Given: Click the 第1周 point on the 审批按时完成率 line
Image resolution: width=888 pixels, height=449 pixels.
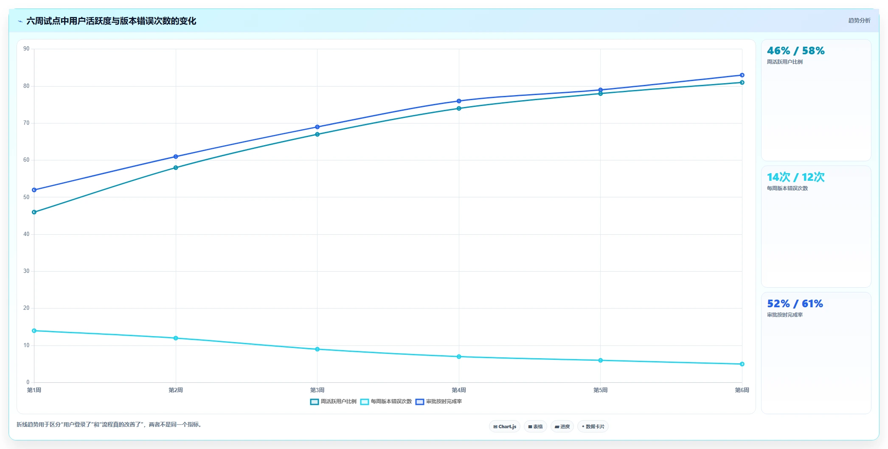Looking at the screenshot, I should [x=34, y=190].
